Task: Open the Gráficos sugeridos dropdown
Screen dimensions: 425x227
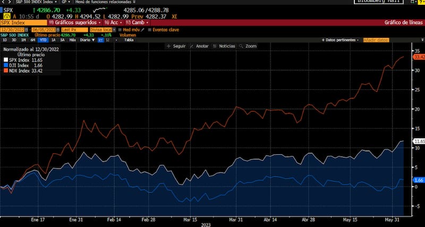Action: (x=74, y=23)
